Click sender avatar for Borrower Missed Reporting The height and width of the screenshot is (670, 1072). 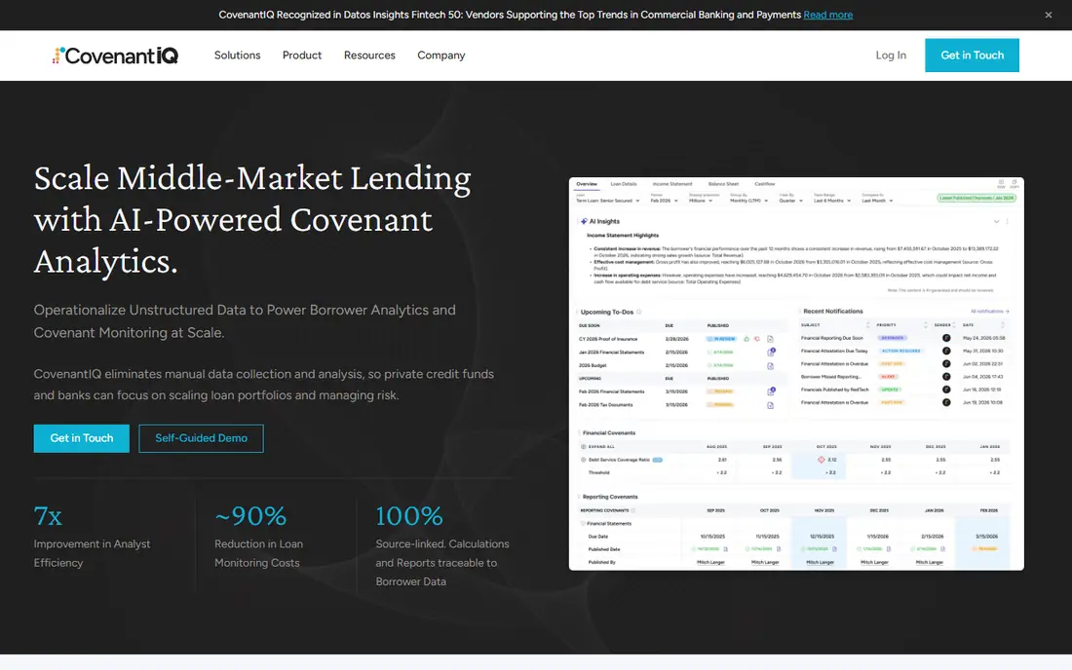point(946,377)
